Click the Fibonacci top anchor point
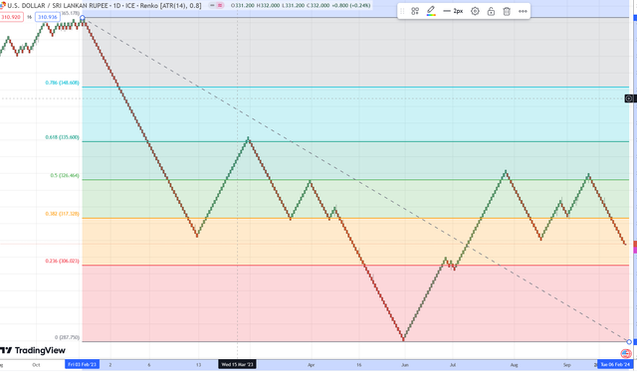The height and width of the screenshot is (372, 637). tap(83, 18)
